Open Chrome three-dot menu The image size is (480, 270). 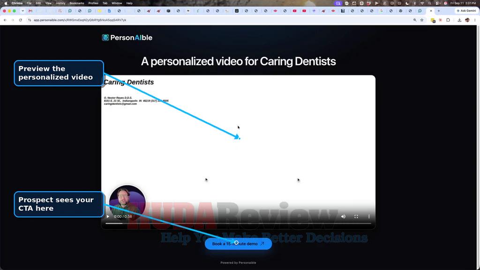[475, 20]
